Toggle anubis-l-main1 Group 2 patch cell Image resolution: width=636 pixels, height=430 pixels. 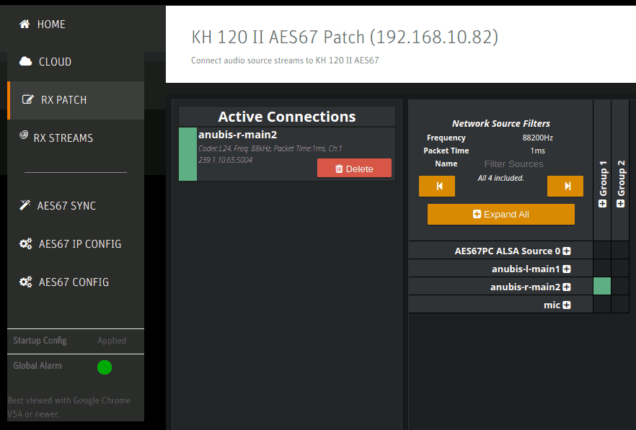click(620, 268)
